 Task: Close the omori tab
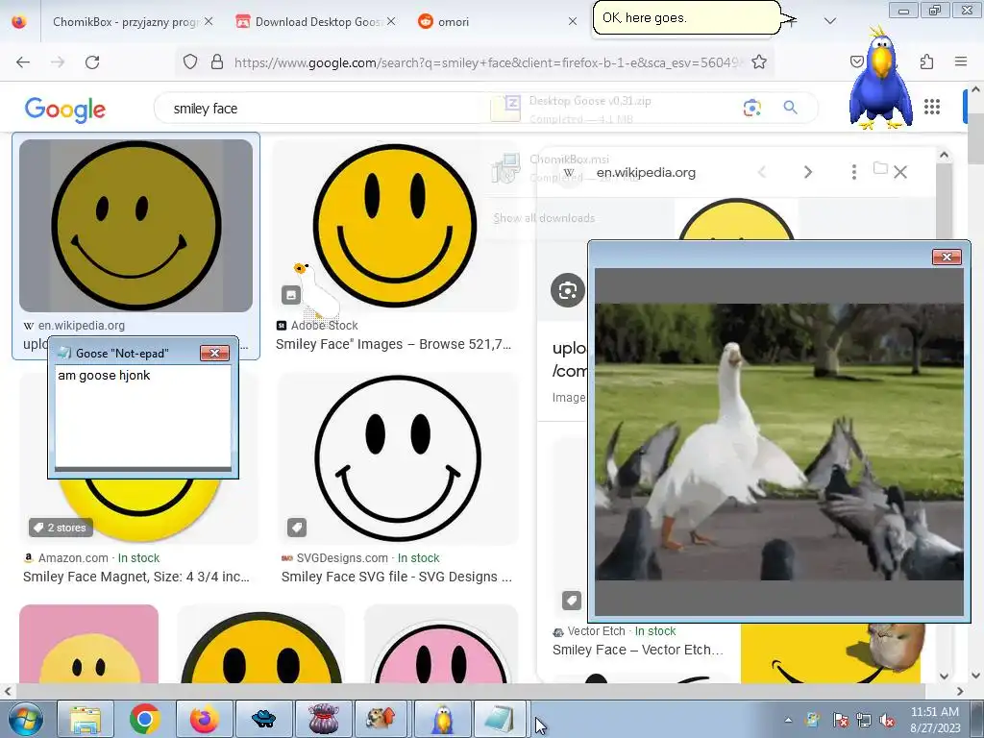(x=573, y=21)
